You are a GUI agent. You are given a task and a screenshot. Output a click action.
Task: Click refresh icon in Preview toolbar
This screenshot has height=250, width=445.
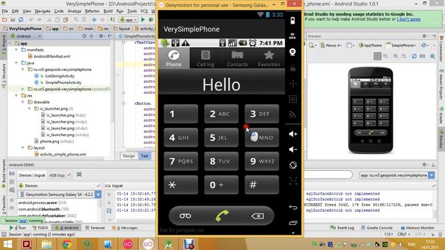(414, 56)
